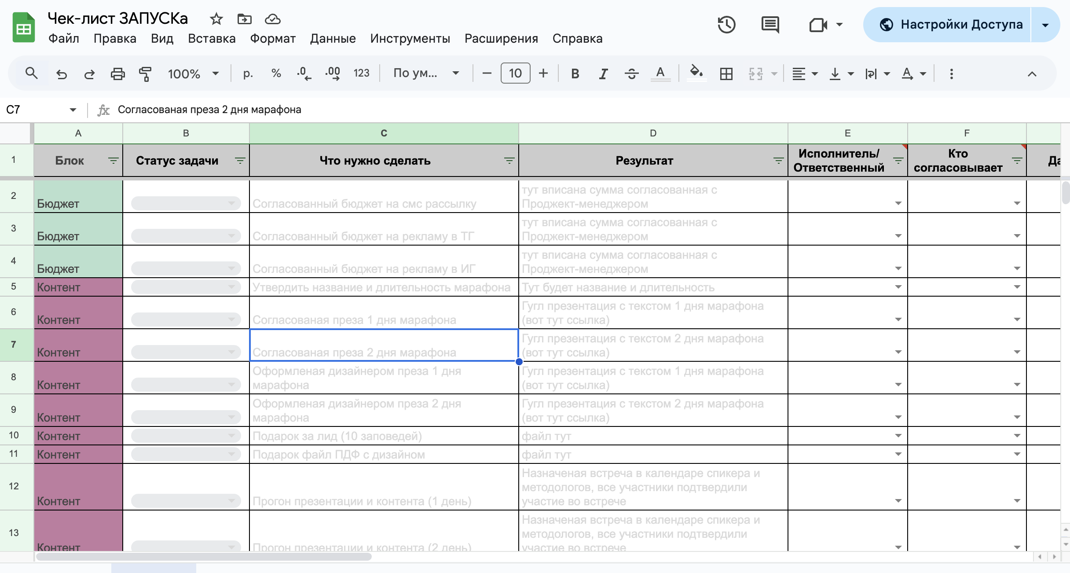Toggle italic formatting

tap(603, 73)
